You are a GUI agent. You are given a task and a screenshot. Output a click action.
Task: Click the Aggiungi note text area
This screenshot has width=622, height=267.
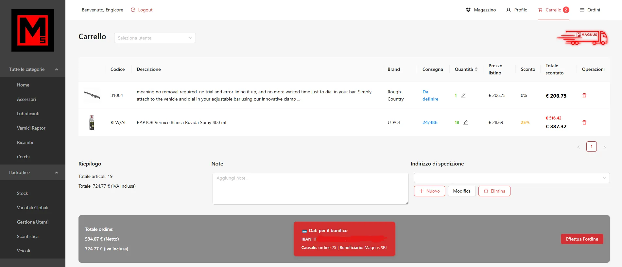pos(310,189)
